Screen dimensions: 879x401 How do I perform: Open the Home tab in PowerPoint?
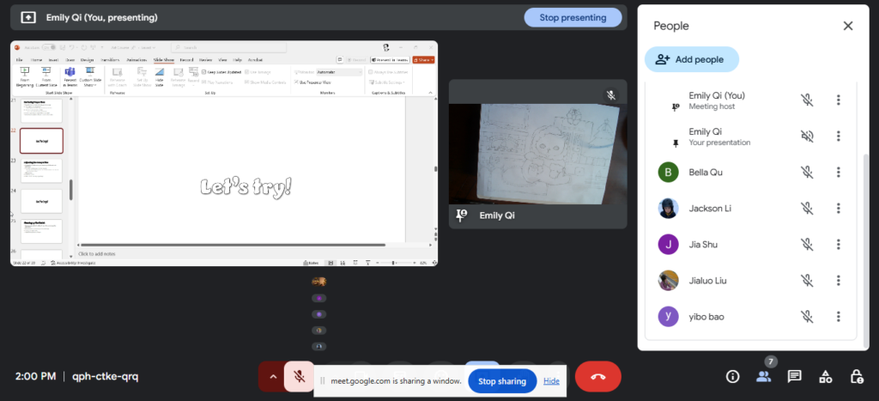(x=36, y=59)
